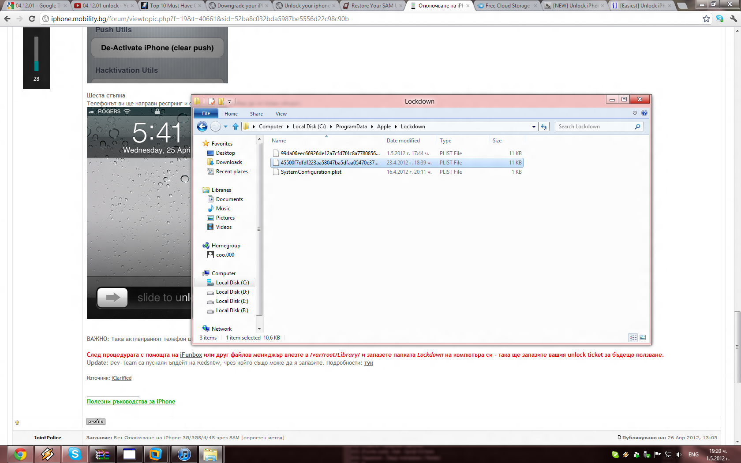Open the iClarified source link

(x=121, y=378)
